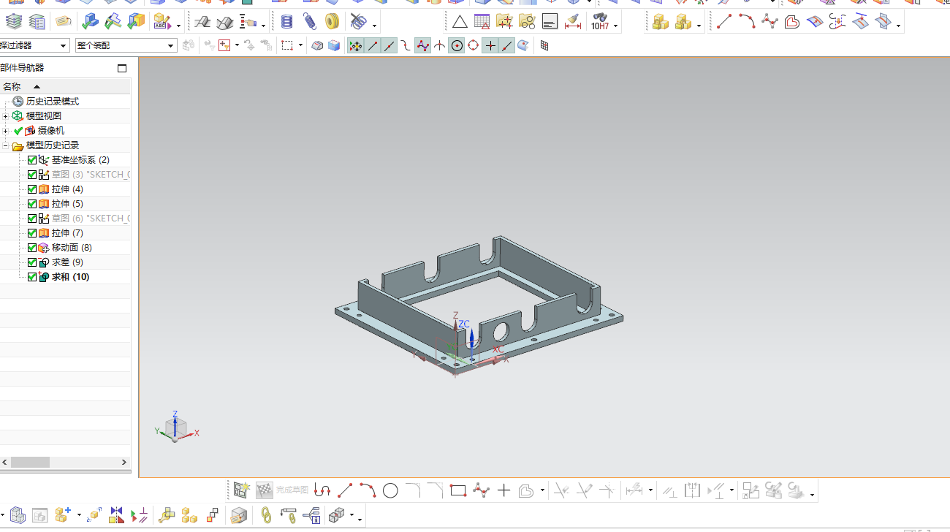Viewport: 950px width, 532px height.
Task: Uncheck the 基准坐标系 (2) feature checkbox
Action: point(32,160)
